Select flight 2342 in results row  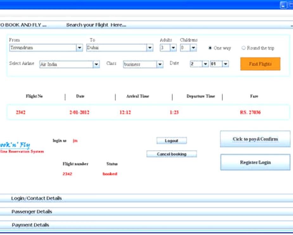[x=21, y=112]
